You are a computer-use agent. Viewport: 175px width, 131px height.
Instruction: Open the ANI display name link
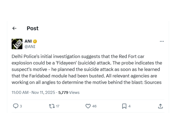pyautogui.click(x=28, y=41)
